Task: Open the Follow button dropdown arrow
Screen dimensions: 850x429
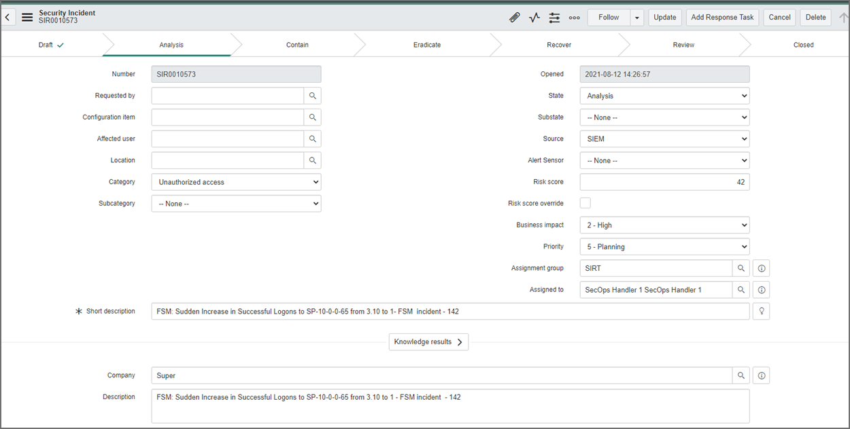Action: (x=637, y=17)
